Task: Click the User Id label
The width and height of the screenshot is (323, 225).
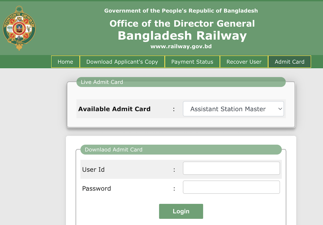Action: click(93, 169)
